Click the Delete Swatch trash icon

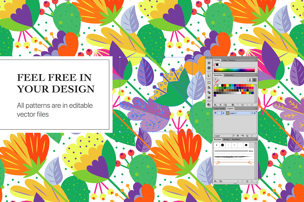252,105
